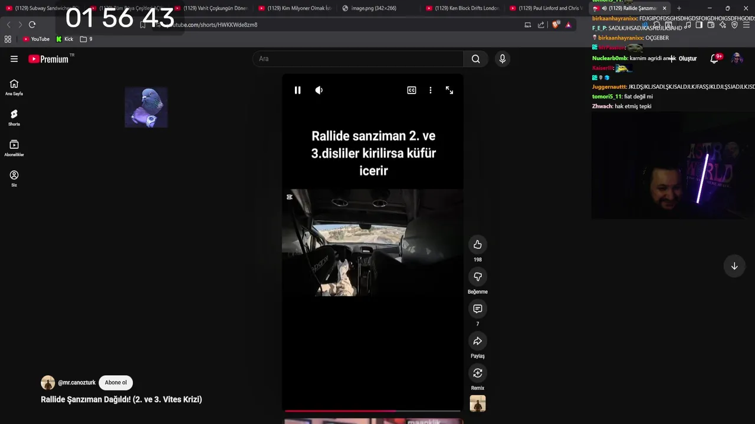Open the browser main menu
755x424 pixels.
point(747,25)
